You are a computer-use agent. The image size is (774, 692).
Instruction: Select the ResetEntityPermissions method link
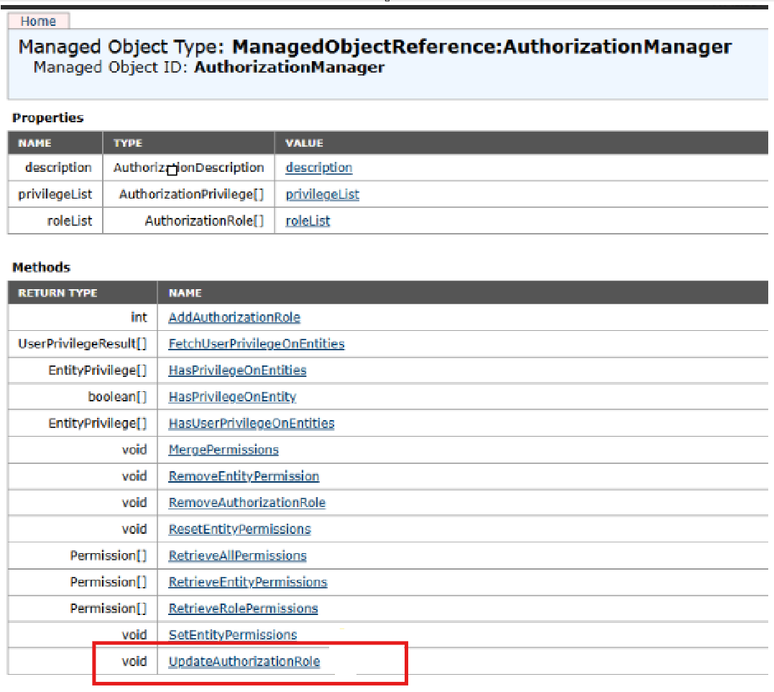pos(239,529)
